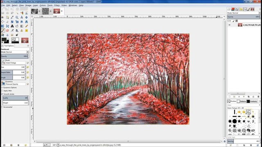The image size is (262, 147).
Task: Select the Perspective tool
Action: [26, 22]
